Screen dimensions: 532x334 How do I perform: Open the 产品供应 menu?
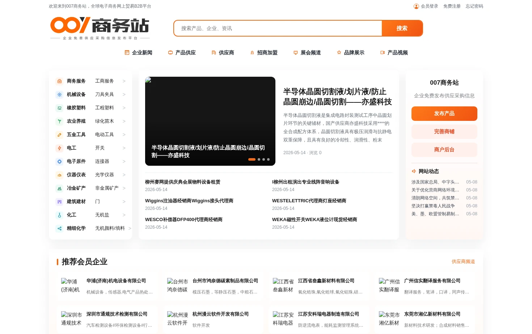pyautogui.click(x=182, y=52)
